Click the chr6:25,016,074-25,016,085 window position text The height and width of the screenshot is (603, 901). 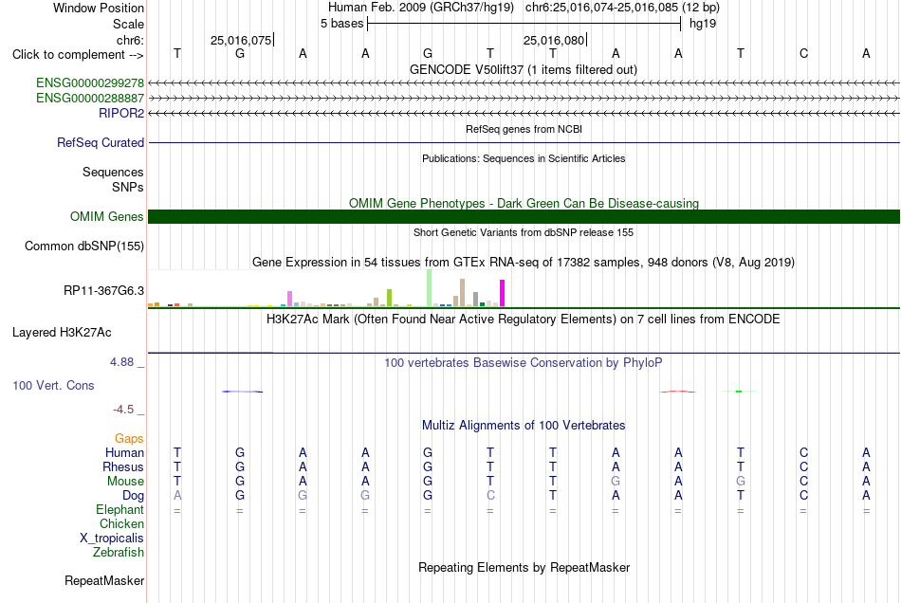tap(622, 8)
